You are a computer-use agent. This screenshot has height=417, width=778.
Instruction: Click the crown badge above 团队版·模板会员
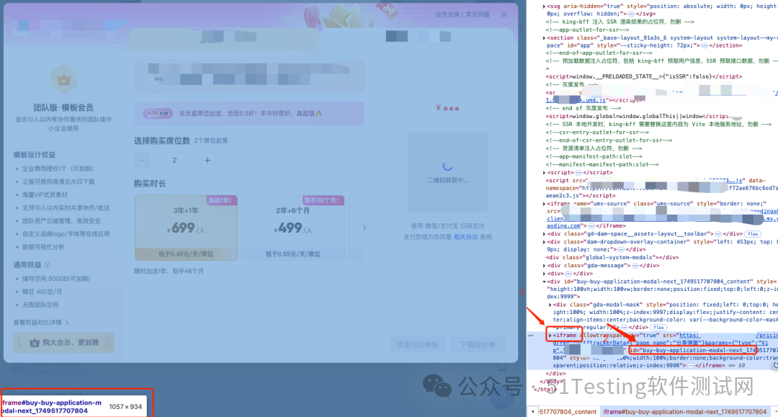(x=63, y=79)
